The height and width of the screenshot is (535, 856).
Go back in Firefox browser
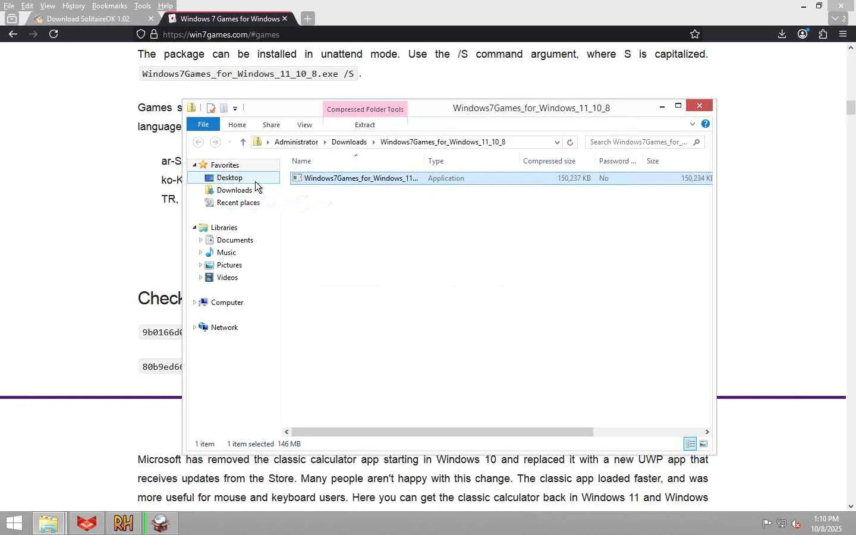point(13,34)
